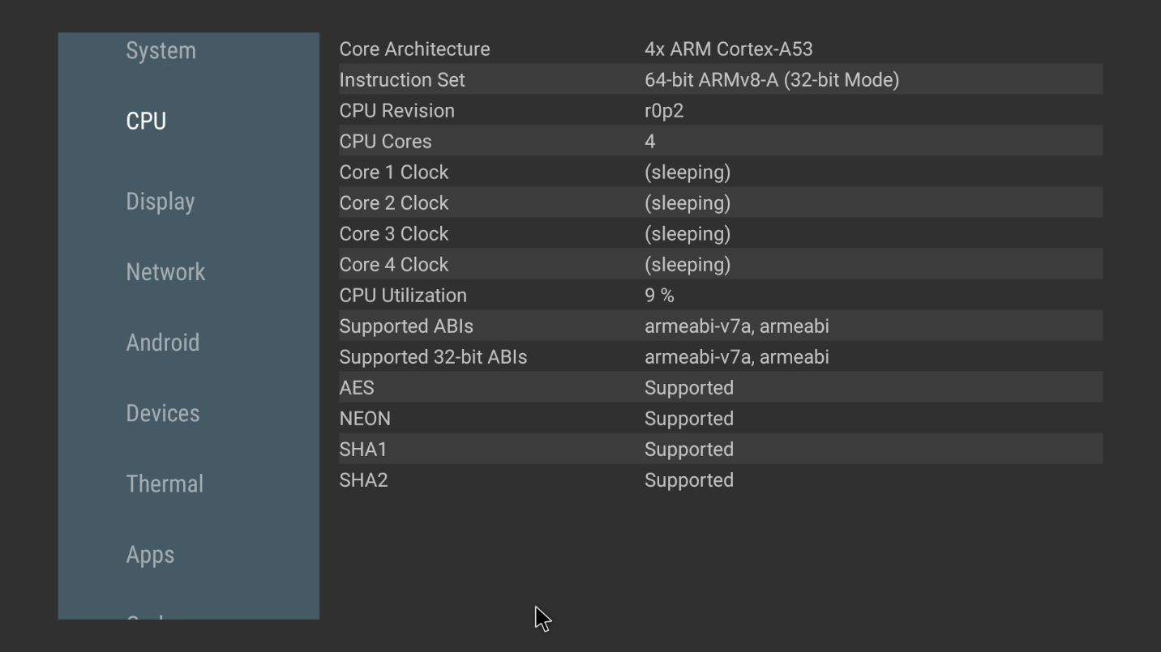
Task: Select the CPU Revision label
Action: (x=396, y=111)
